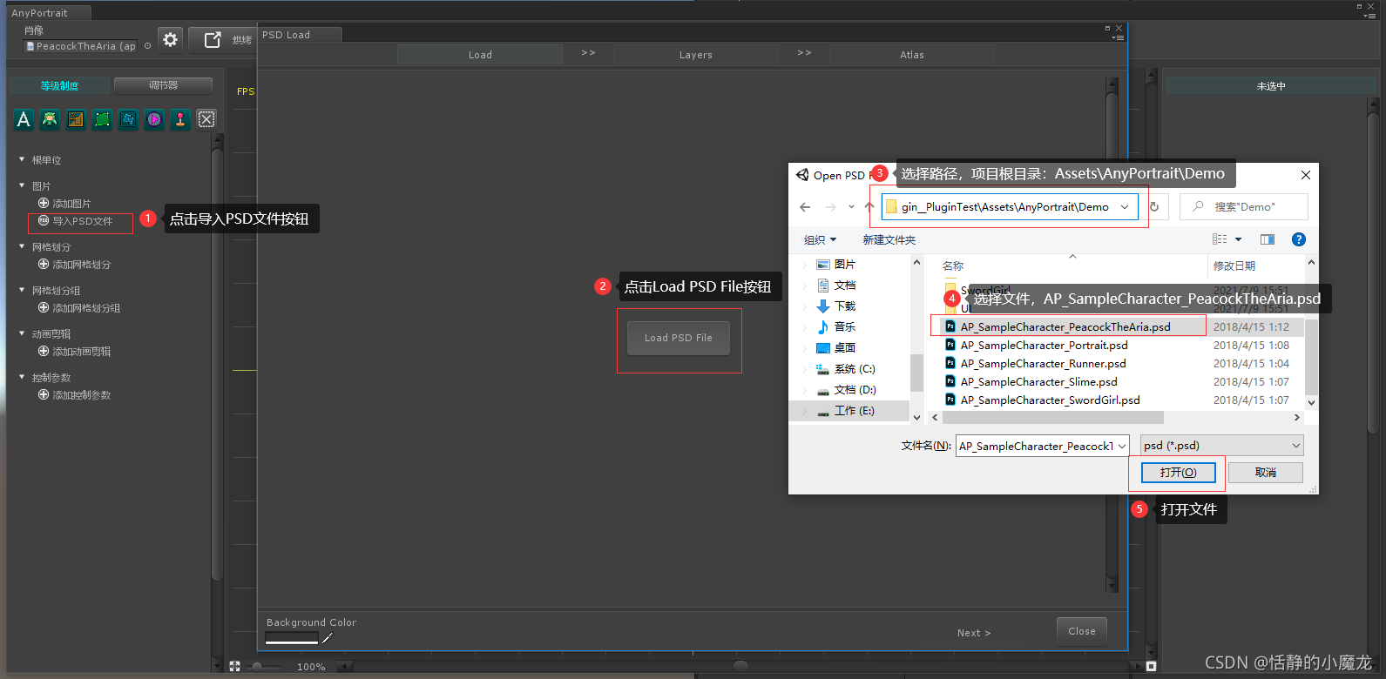Click the green mesh filter icon
Image resolution: width=1386 pixels, height=679 pixels.
[x=102, y=119]
